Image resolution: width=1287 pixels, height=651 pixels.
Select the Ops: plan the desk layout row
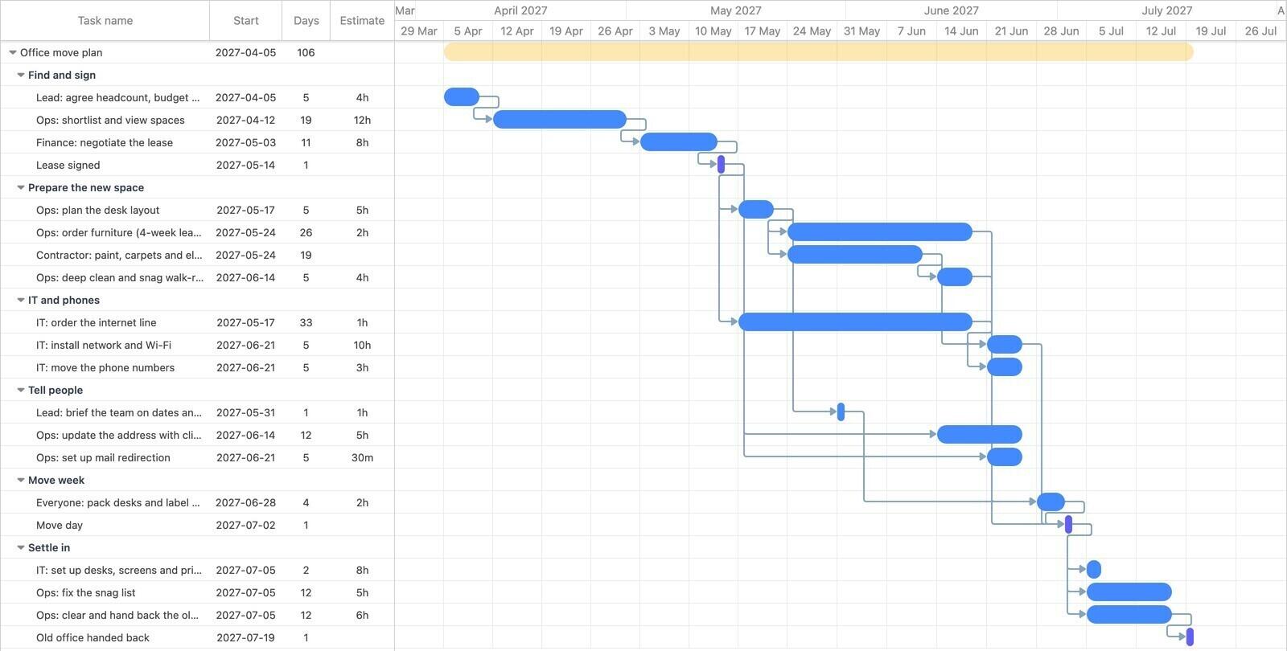point(197,210)
